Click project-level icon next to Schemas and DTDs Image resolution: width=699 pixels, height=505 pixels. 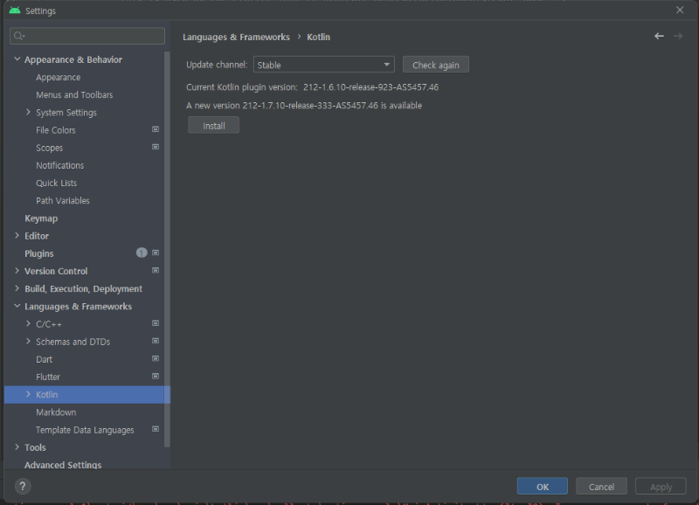click(x=156, y=341)
